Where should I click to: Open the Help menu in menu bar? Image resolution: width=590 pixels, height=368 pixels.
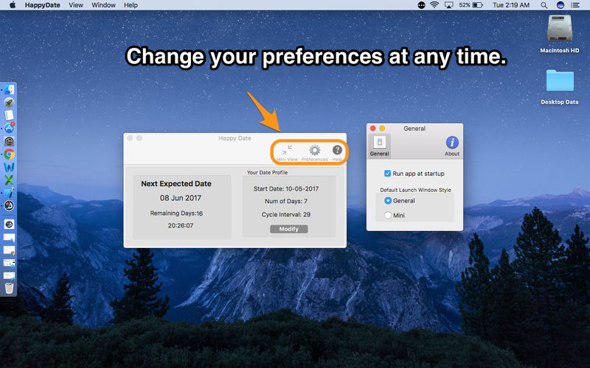point(131,5)
